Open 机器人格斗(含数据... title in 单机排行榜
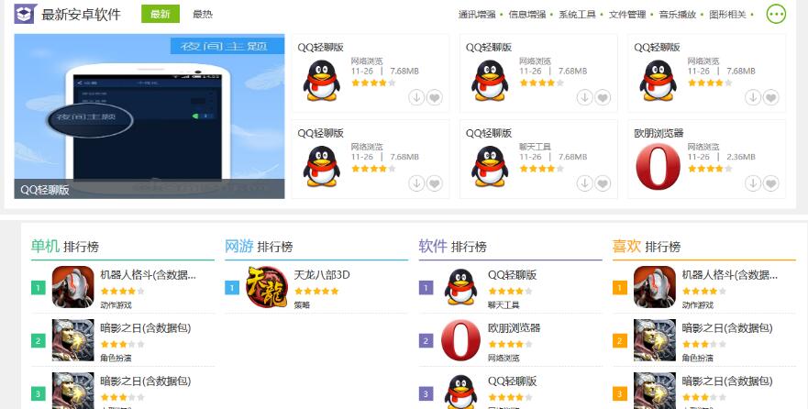The width and height of the screenshot is (808, 409). 148,274
